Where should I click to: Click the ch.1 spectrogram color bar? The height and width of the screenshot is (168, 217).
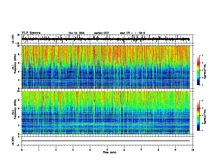[198, 70]
